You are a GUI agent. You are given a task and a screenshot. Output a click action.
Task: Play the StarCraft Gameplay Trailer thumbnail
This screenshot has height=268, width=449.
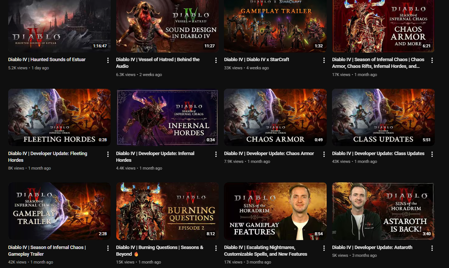275,26
